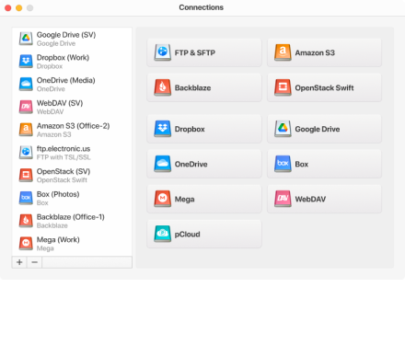Click the Box (Photos) blue icon
This screenshot has width=405, height=345.
[26, 198]
